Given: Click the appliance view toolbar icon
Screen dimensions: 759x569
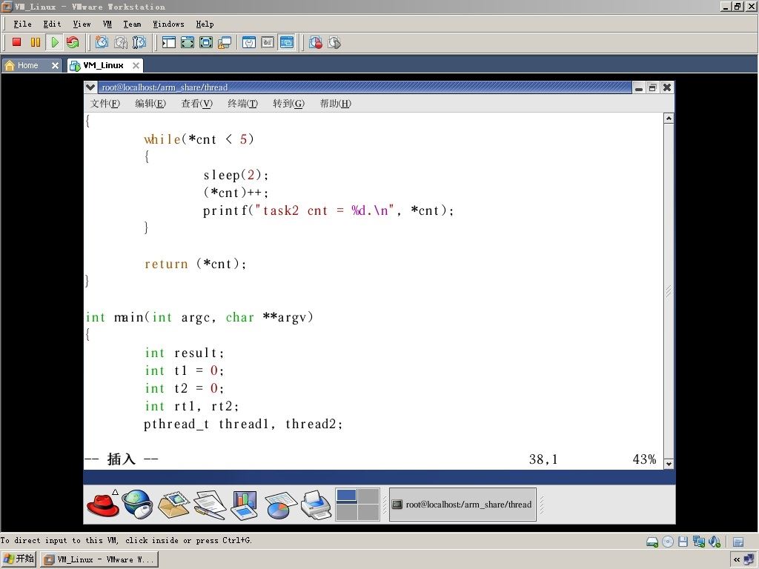Looking at the screenshot, I should click(268, 42).
